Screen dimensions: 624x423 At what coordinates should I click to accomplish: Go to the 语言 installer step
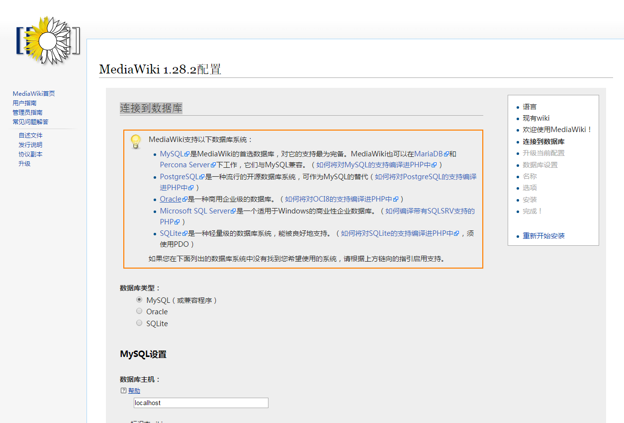click(530, 107)
